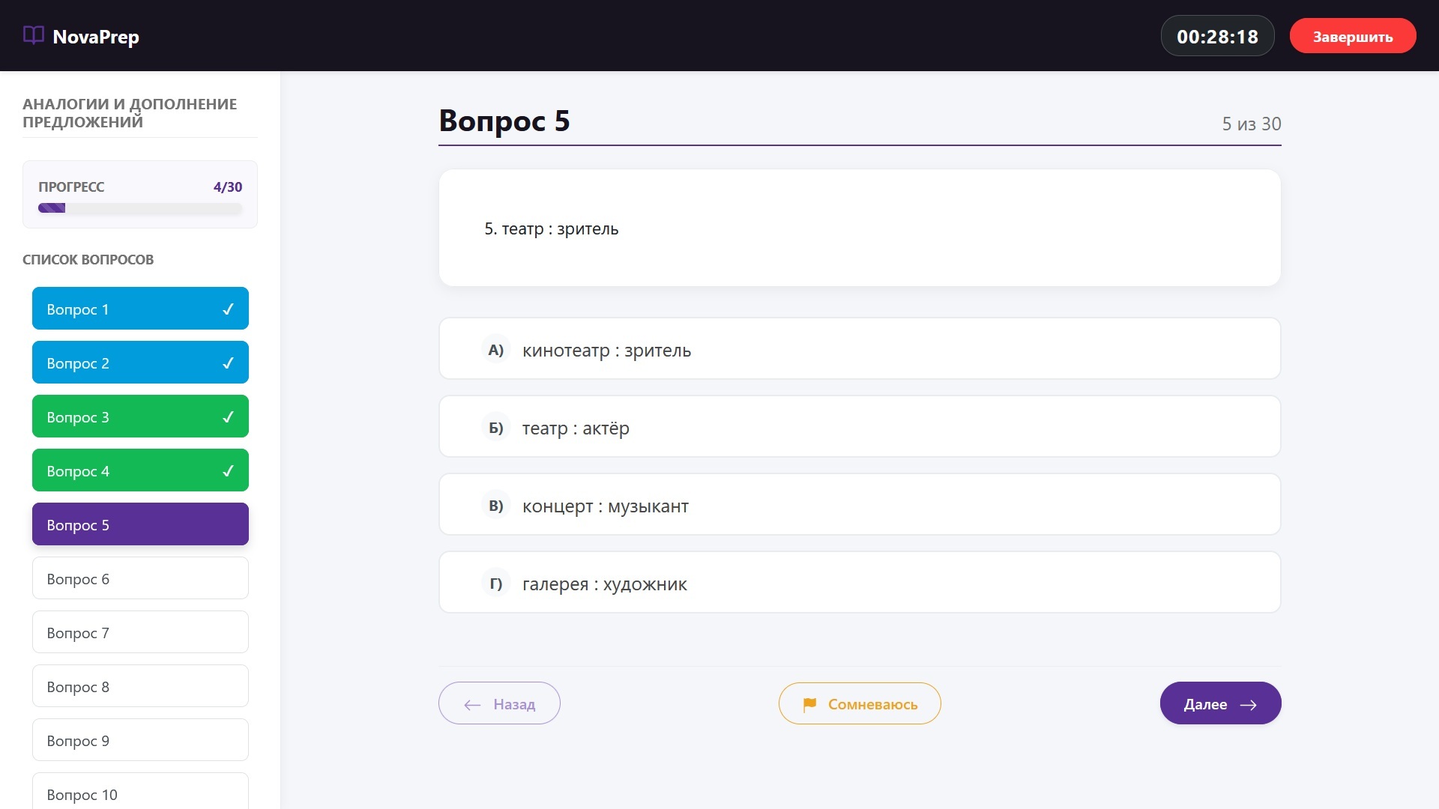1439x809 pixels.
Task: Switch to Вопрос 2 in the sidebar
Action: (x=140, y=363)
